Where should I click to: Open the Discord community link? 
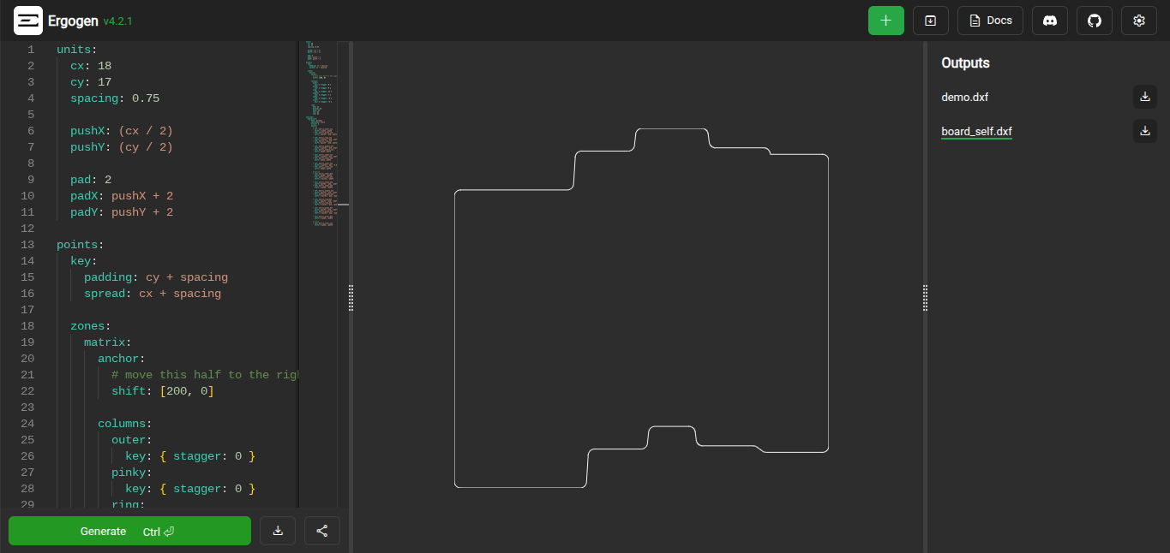coord(1049,21)
